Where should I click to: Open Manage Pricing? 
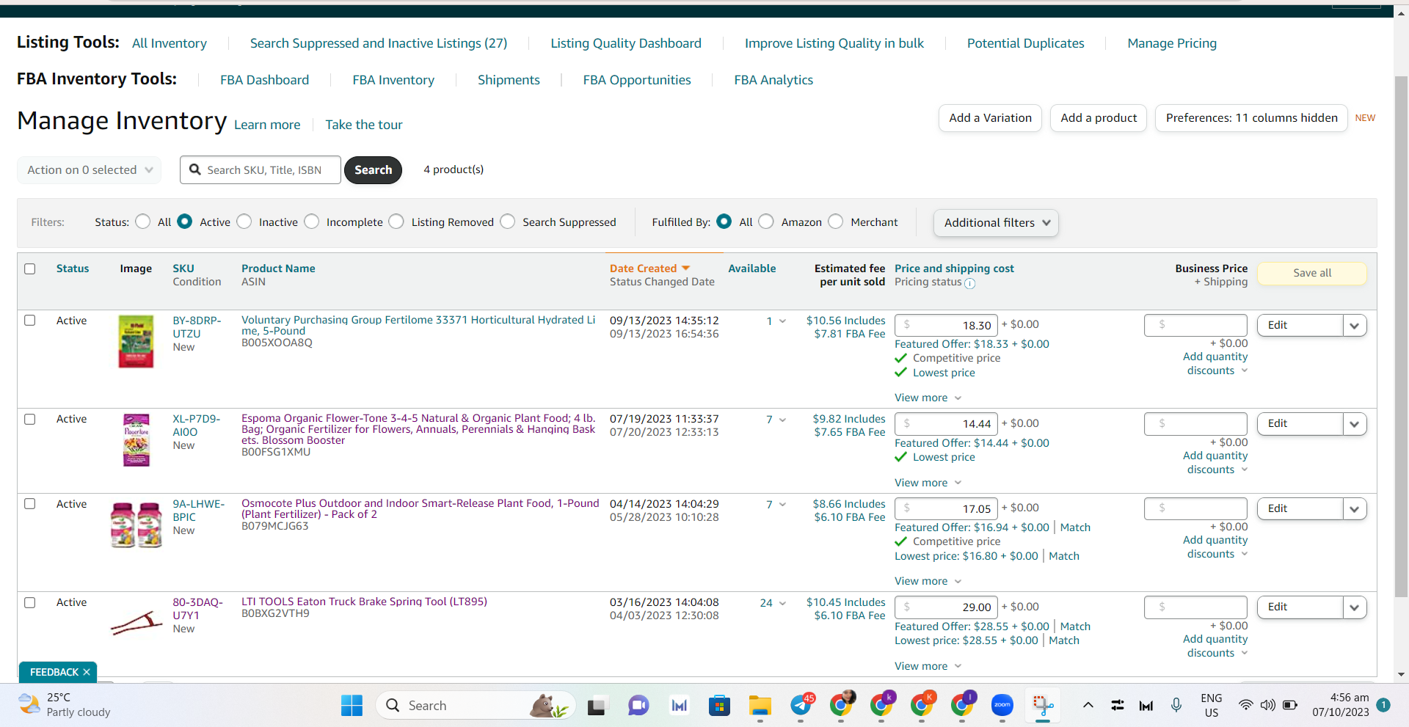(x=1172, y=43)
